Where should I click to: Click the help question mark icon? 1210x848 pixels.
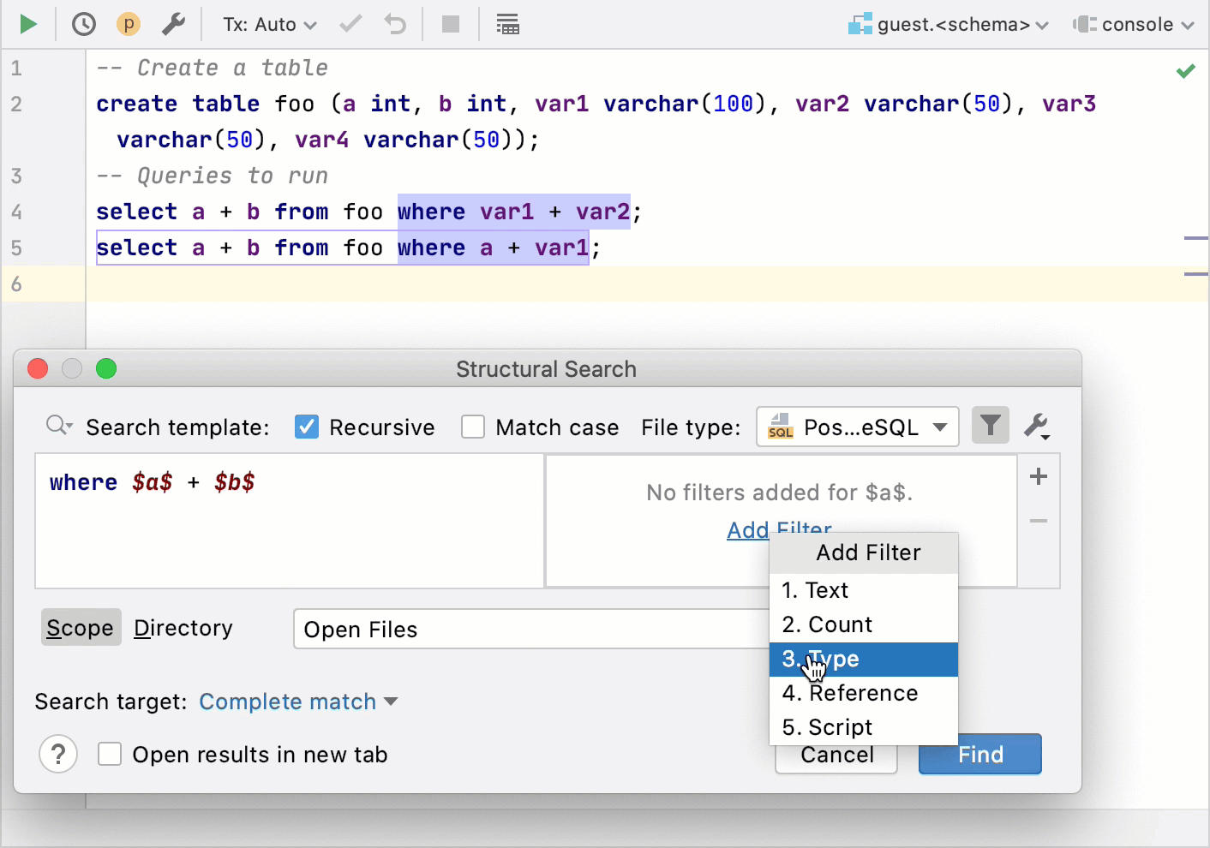(57, 754)
